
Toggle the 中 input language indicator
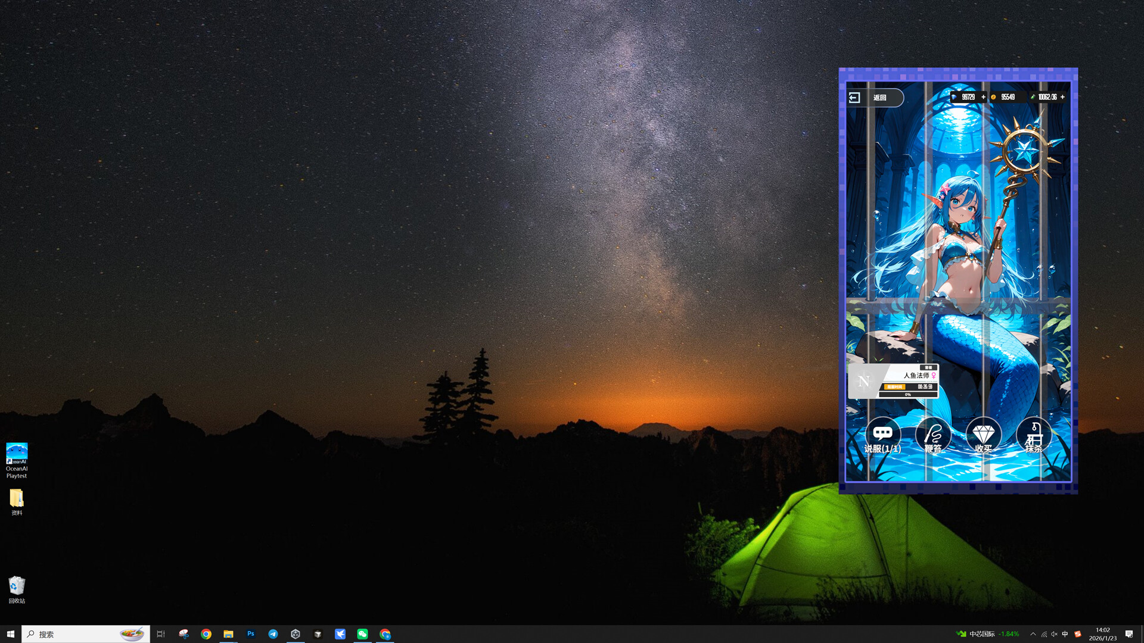click(x=1065, y=634)
